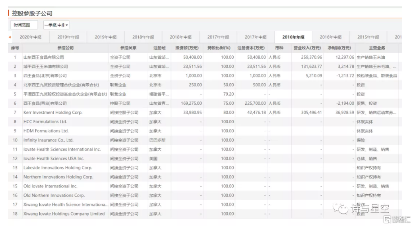Select row 邹平西王玉米油有限公司
The height and width of the screenshot is (226, 413).
pos(205,67)
